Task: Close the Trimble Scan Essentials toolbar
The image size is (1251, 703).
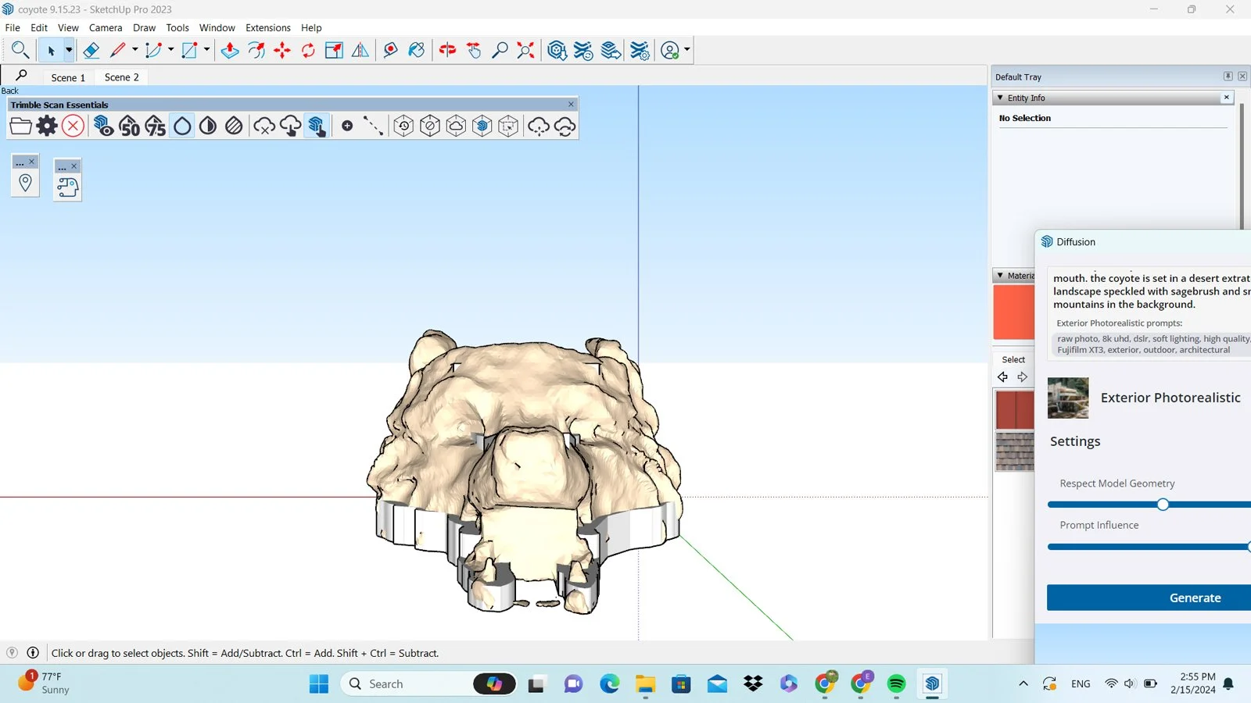Action: pyautogui.click(x=571, y=104)
